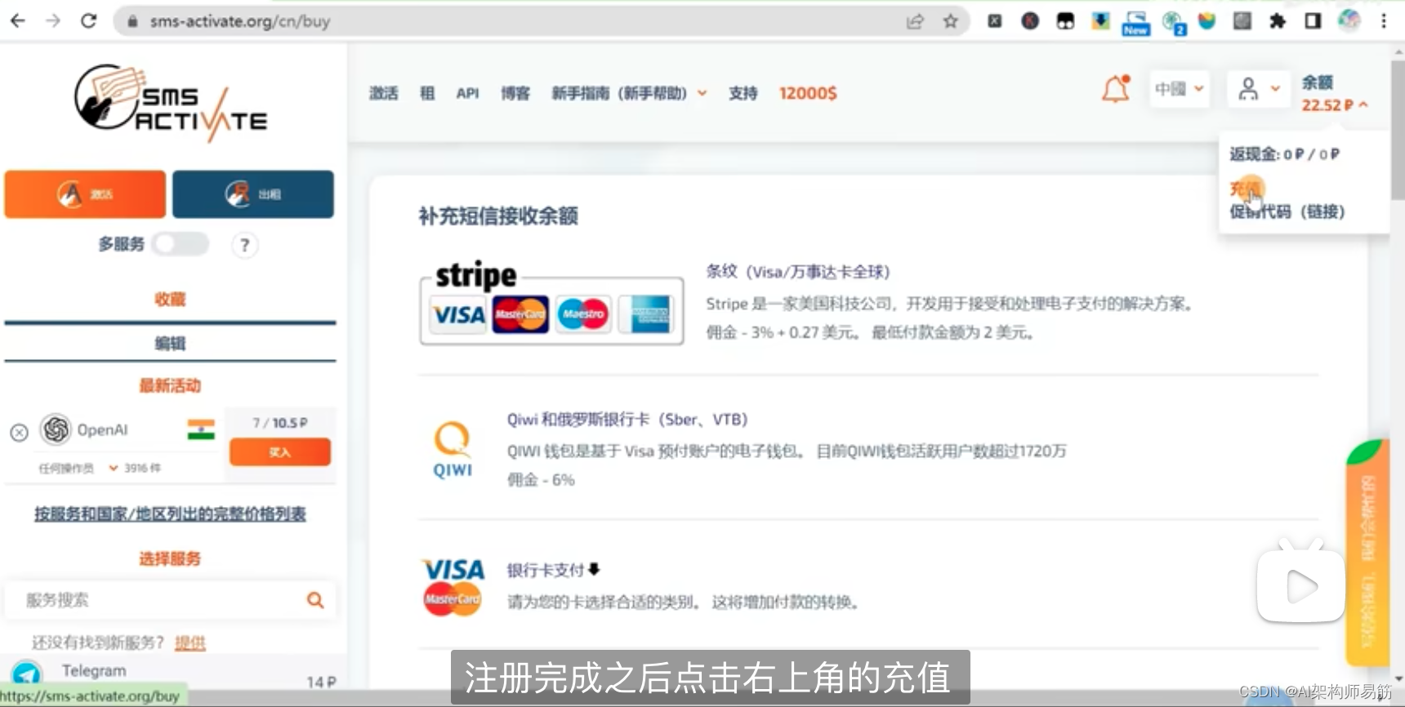Bookmark the page with the star icon
1405x707 pixels.
950,21
